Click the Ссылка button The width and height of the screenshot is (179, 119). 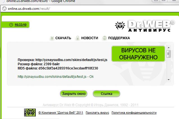tap(107, 94)
